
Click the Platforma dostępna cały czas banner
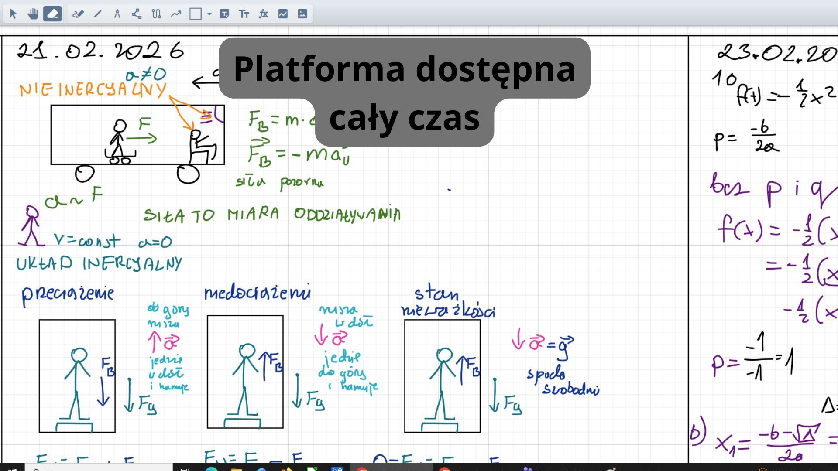point(404,92)
